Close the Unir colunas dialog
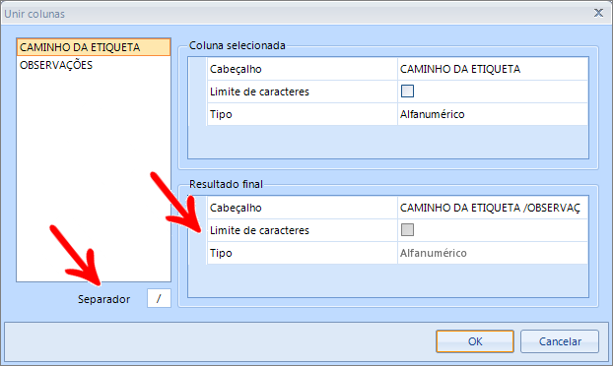The width and height of the screenshot is (613, 366). pyautogui.click(x=598, y=13)
